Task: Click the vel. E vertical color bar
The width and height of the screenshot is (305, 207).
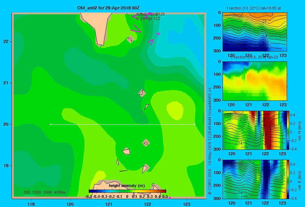Action: pos(288,179)
